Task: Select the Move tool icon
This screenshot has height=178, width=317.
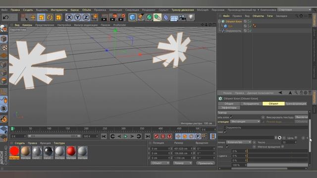Action: [33, 18]
